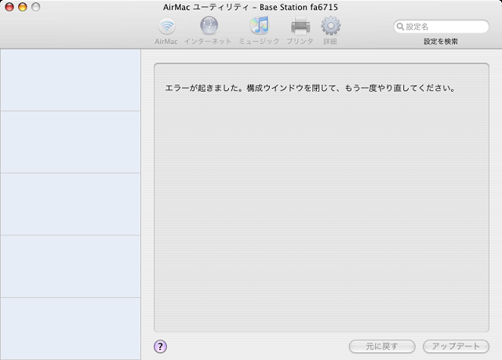502x360 pixels.
Task: Click the magnifier icon in search box
Action: [400, 27]
